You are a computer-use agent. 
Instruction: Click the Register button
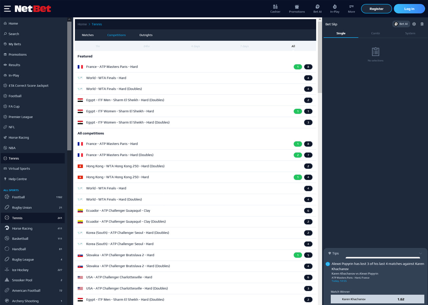376,9
